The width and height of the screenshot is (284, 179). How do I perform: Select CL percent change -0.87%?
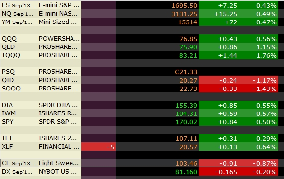click(x=264, y=163)
